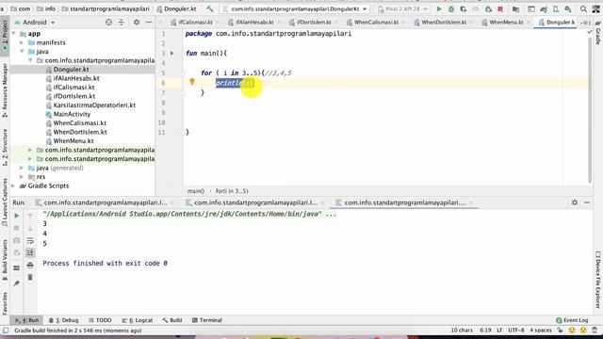
Task: Open the Pixel 2 API 28 device dropdown
Action: [402, 8]
